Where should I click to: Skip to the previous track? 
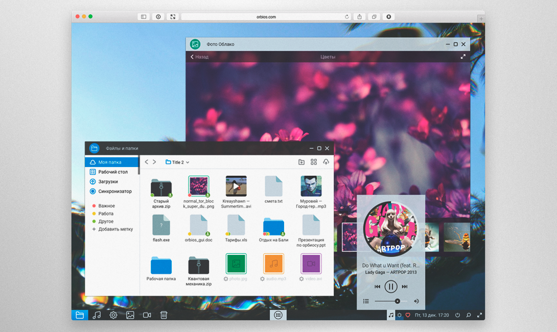pos(377,287)
